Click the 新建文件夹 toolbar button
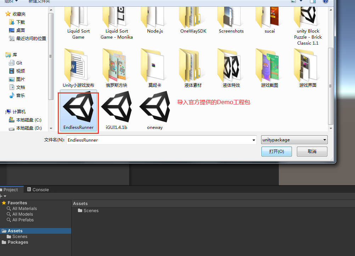The image size is (355, 256). pos(39,1)
